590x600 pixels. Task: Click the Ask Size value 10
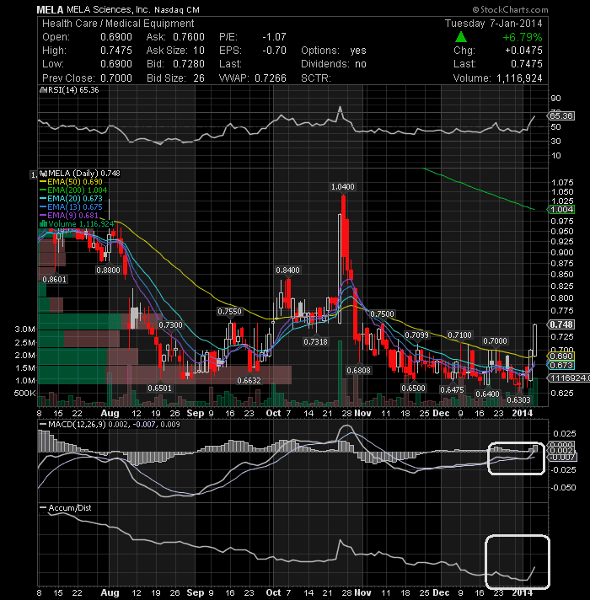coord(199,51)
